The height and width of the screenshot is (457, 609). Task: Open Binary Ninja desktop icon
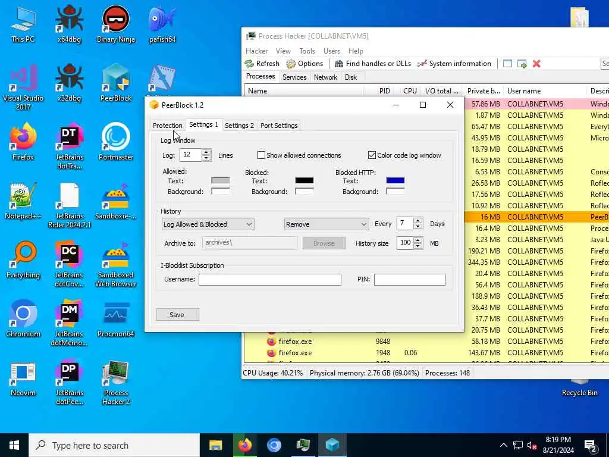116,24
